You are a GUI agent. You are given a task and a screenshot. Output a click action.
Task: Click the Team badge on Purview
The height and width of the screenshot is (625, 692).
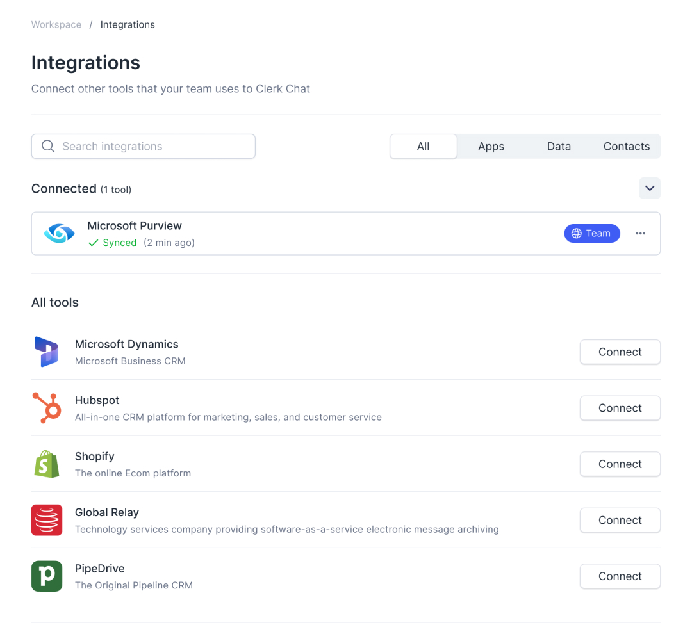tap(592, 233)
